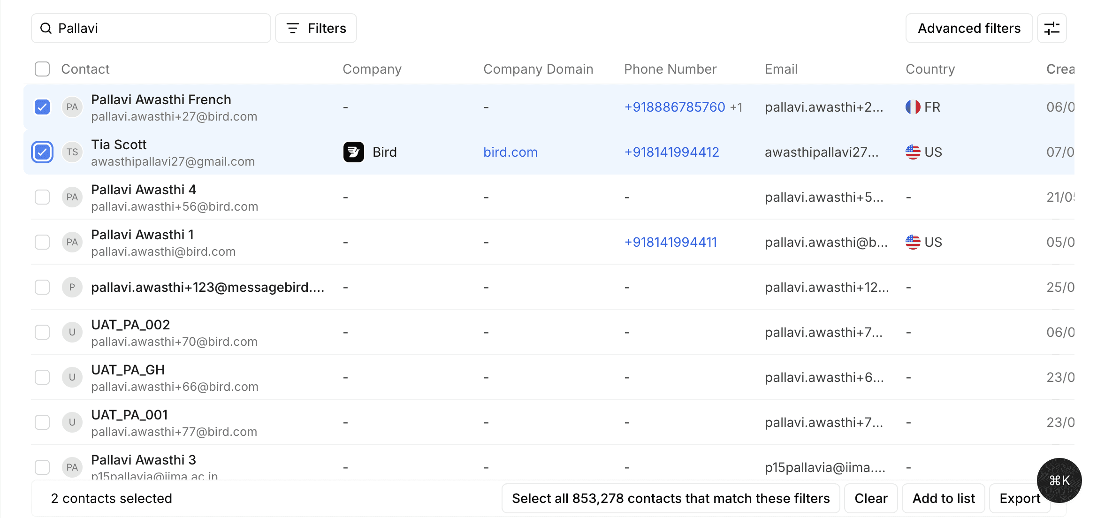Open the ⌘K command palette button
Viewport: 1097px width, 518px height.
pyautogui.click(x=1059, y=480)
